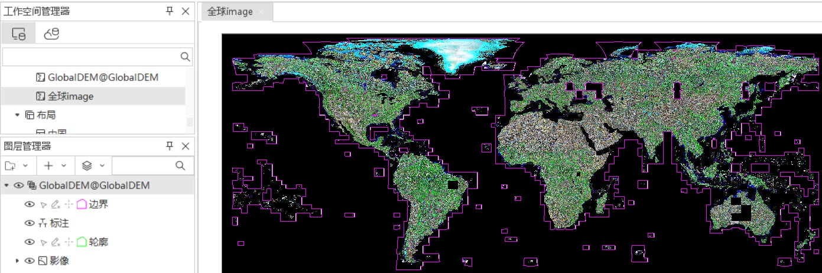Click the new layer group folder icon
Screen dimensions: 822x273
click(11, 166)
